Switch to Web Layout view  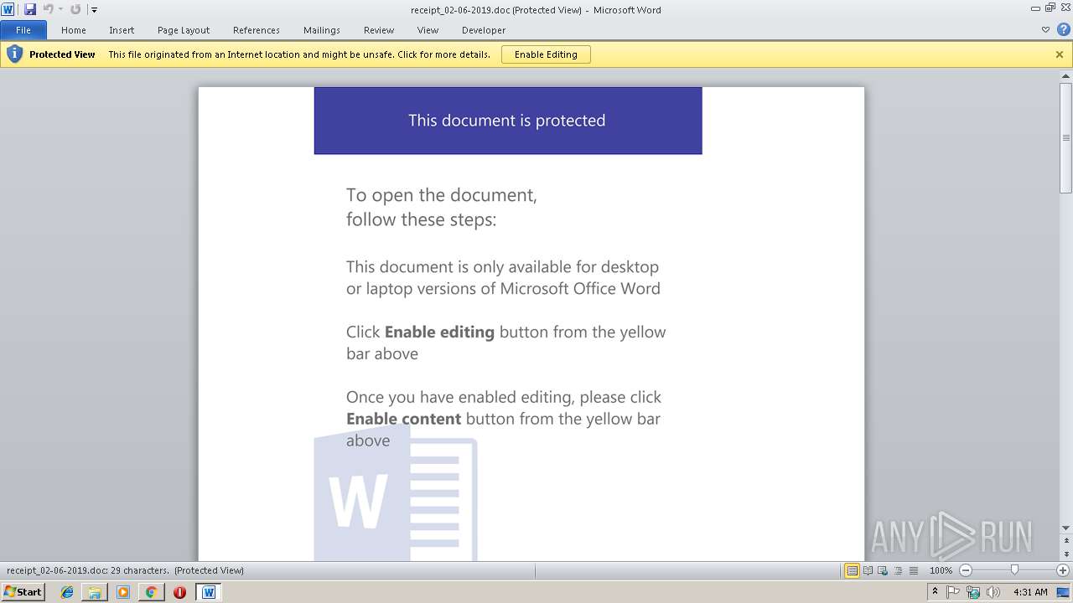click(883, 570)
